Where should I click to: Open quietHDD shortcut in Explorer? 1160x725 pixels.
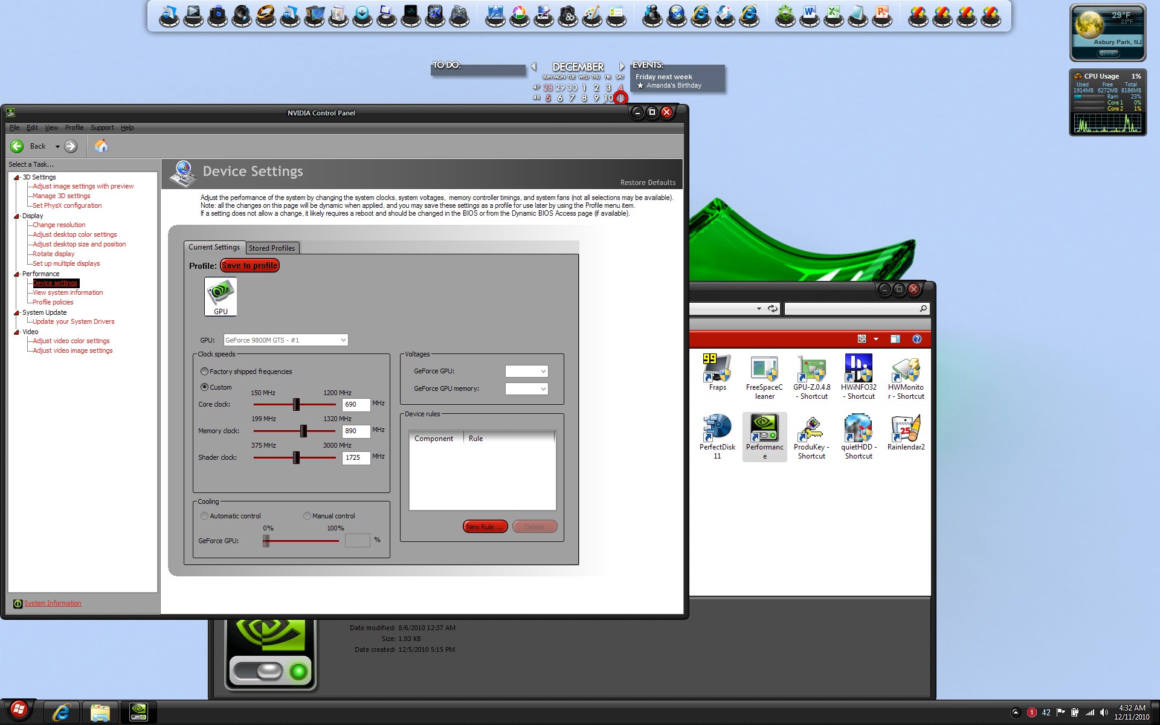tap(859, 437)
